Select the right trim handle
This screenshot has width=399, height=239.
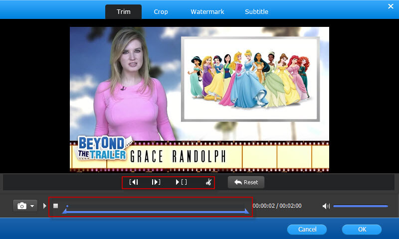[246, 211]
